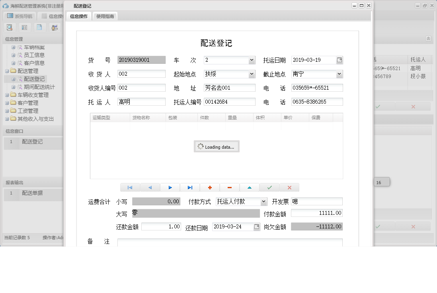The width and height of the screenshot is (437, 293).
Task: Expand the 员工信息 tree node
Action: click(12, 56)
